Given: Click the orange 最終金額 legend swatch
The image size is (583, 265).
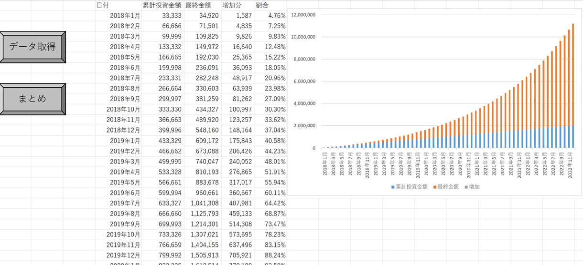Looking at the screenshot, I should click(x=435, y=187).
